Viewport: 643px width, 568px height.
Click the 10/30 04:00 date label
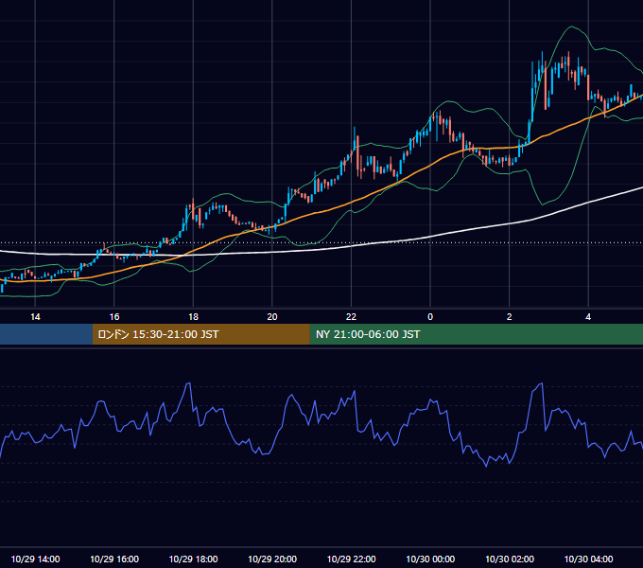[588, 559]
